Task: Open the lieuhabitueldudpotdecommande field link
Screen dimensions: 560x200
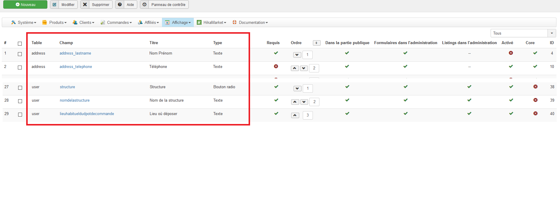Action: (87, 114)
